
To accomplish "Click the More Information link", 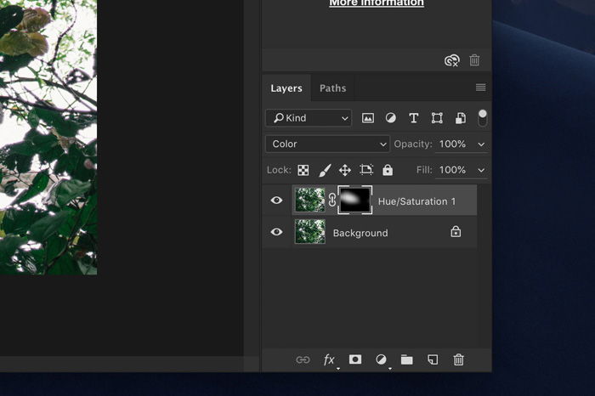I will 377,3.
